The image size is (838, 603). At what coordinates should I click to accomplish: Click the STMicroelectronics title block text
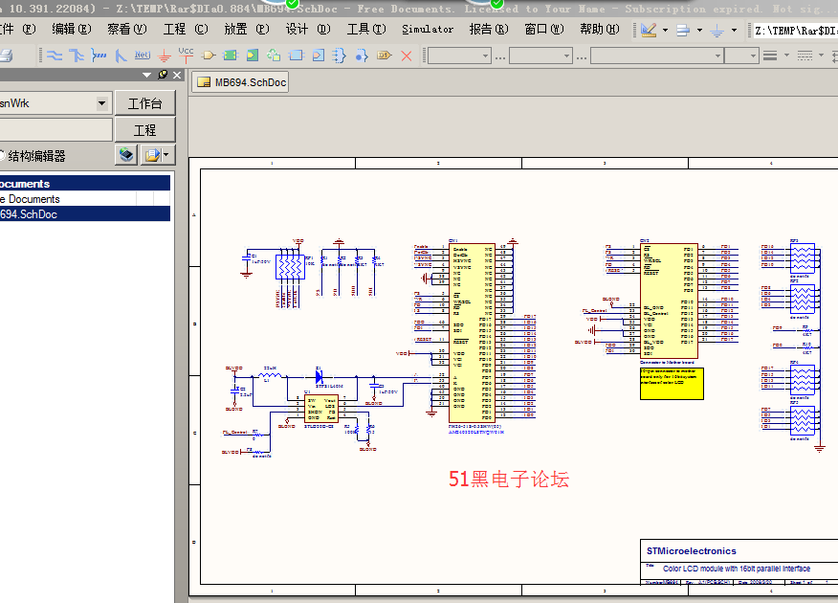pos(691,551)
